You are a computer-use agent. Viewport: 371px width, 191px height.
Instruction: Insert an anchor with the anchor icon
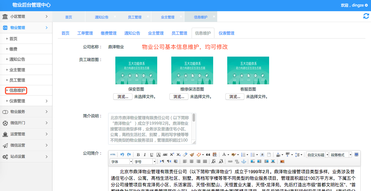pyautogui.click(x=244, y=161)
